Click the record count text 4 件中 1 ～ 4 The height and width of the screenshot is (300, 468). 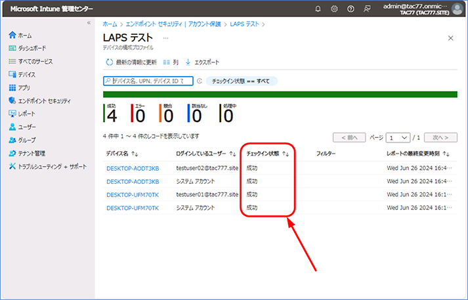pos(151,136)
